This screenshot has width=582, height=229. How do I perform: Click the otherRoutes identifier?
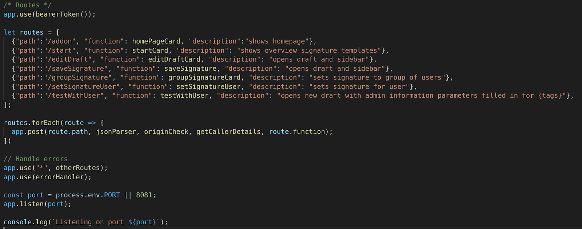tap(77, 168)
